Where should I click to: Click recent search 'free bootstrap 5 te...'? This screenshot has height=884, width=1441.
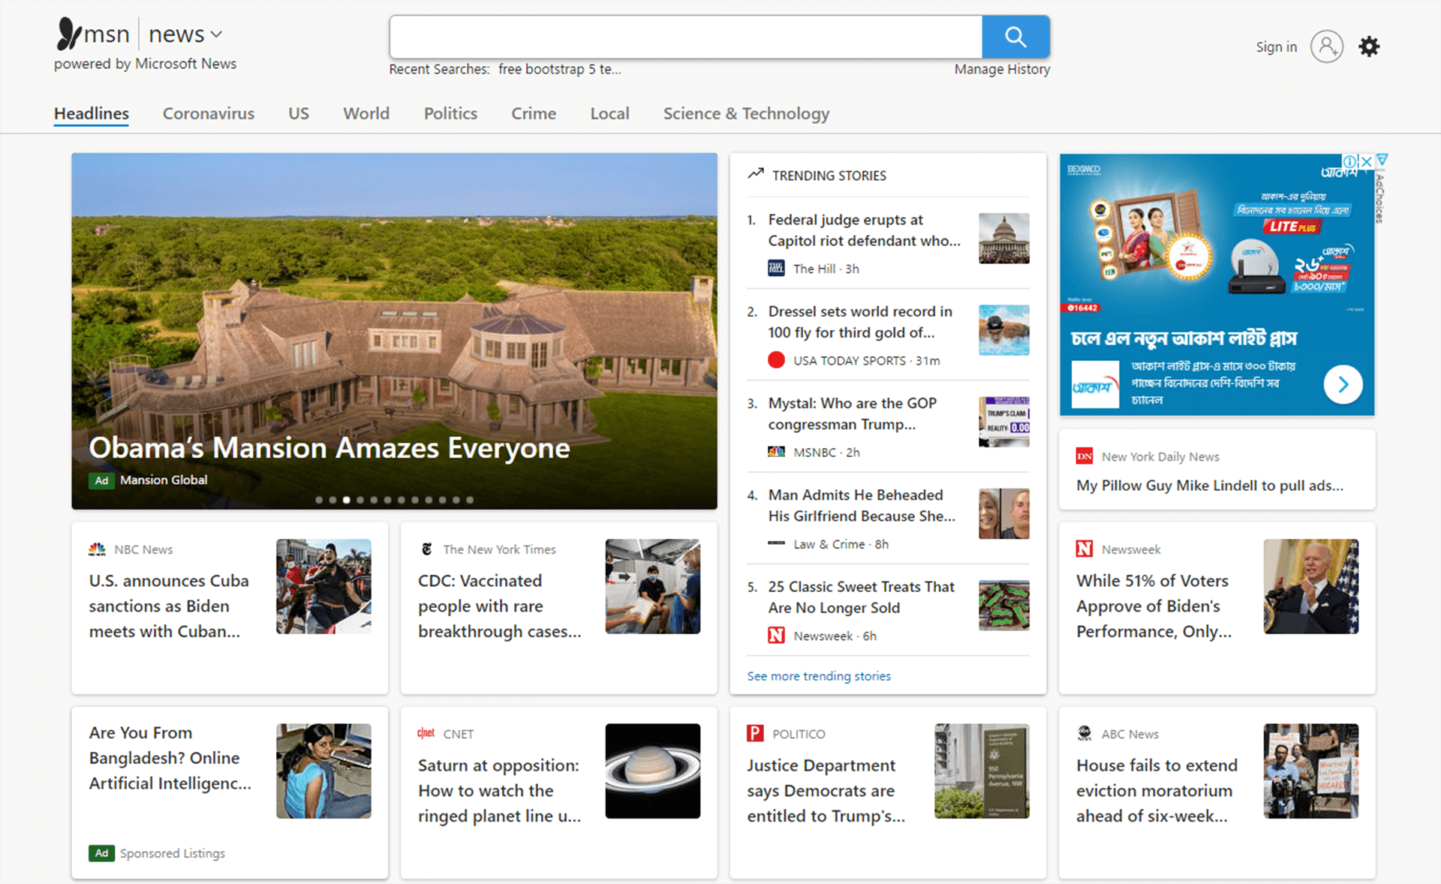tap(559, 69)
